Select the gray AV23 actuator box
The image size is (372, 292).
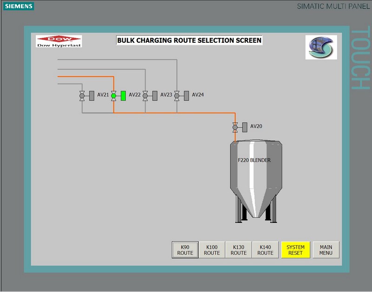(155, 96)
